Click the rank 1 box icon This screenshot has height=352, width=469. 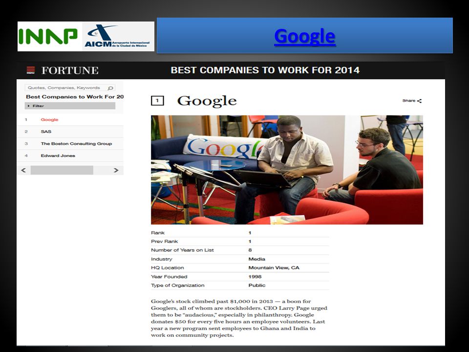[157, 101]
